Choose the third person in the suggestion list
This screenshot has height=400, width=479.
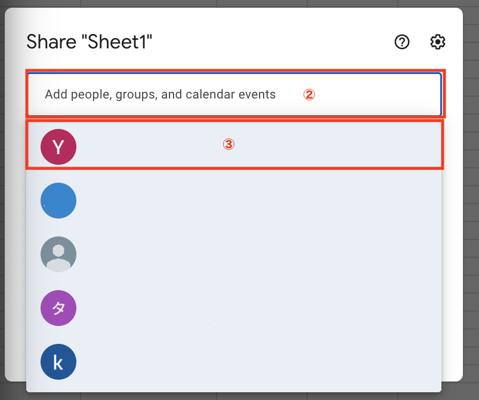[x=234, y=254]
